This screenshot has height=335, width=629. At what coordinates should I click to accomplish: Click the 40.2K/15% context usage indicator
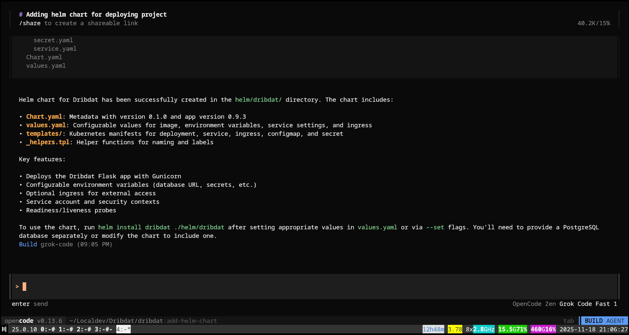pos(594,23)
